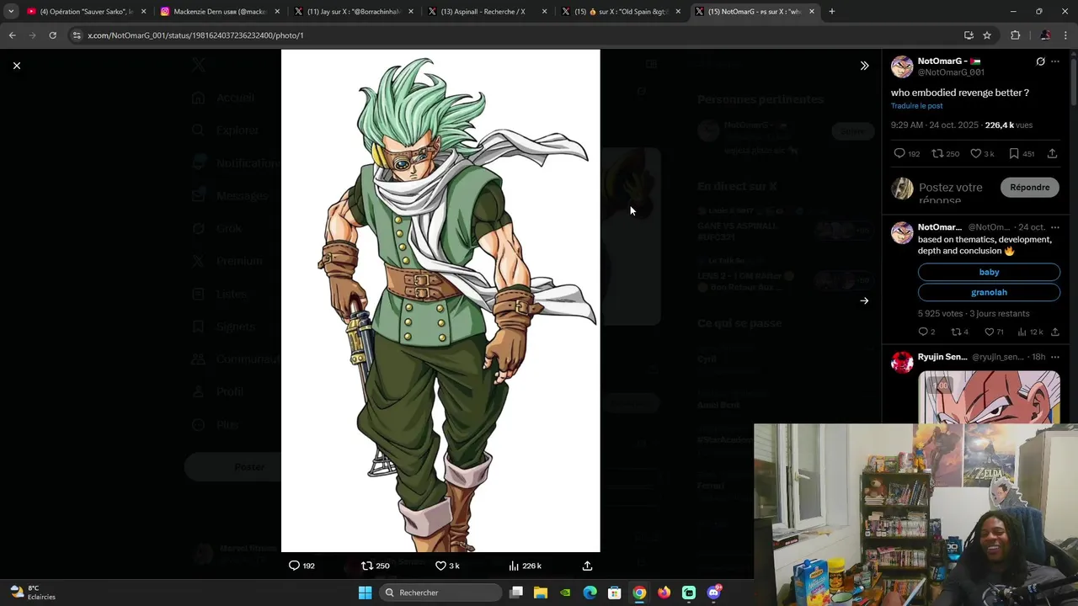Close the Mackenzie Dern Instagram tab
Image resolution: width=1078 pixels, height=606 pixels.
(x=277, y=12)
